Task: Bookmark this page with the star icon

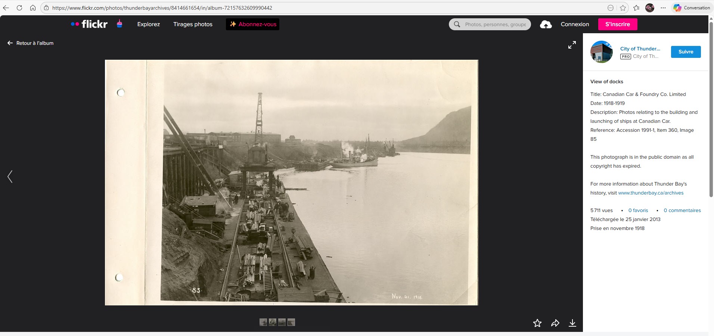Action: [623, 8]
